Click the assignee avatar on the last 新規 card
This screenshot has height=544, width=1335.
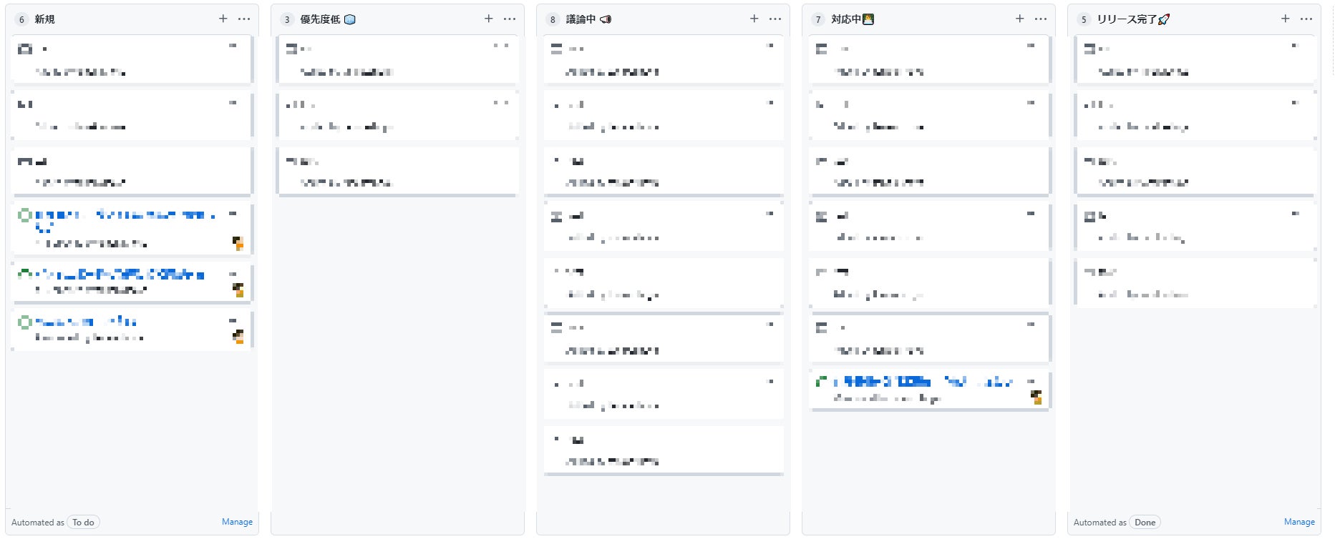238,337
